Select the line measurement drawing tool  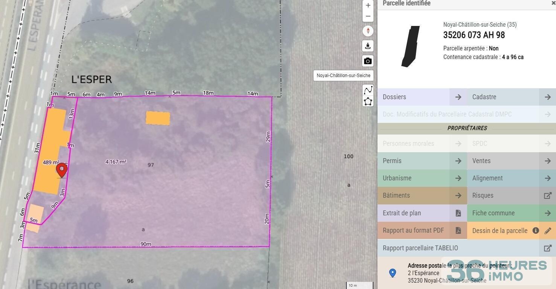[x=368, y=90]
